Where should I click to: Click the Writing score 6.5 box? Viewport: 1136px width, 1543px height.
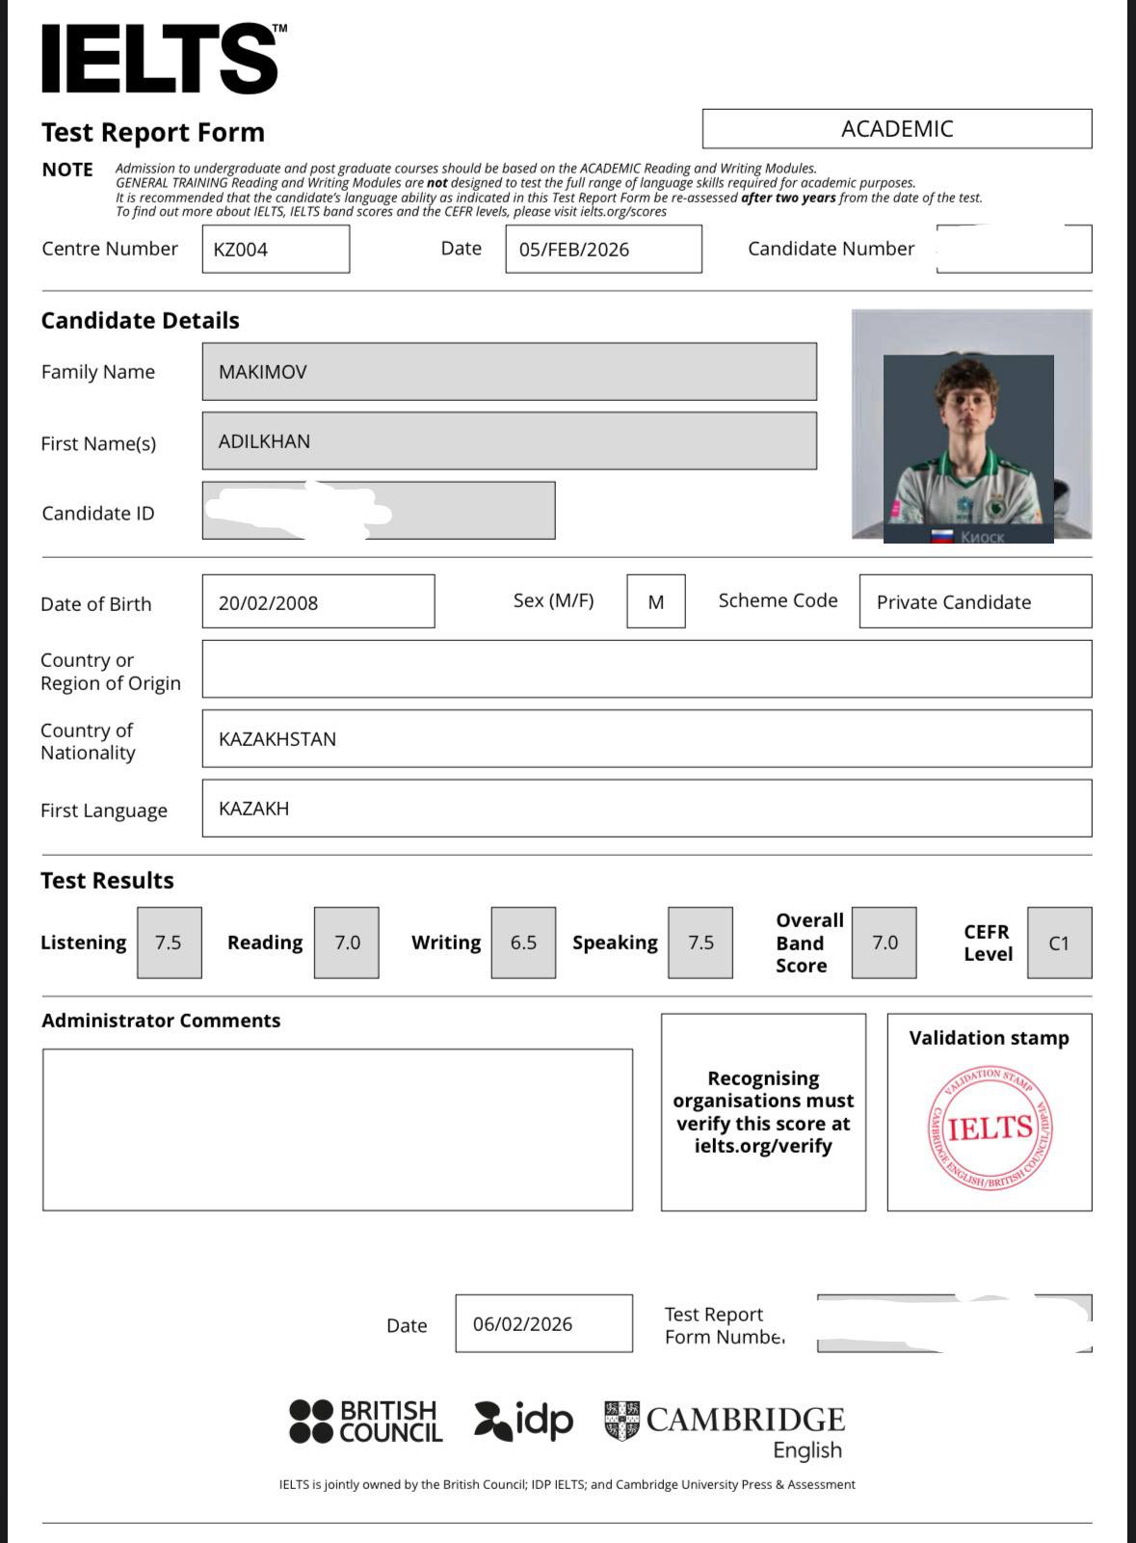(x=523, y=943)
